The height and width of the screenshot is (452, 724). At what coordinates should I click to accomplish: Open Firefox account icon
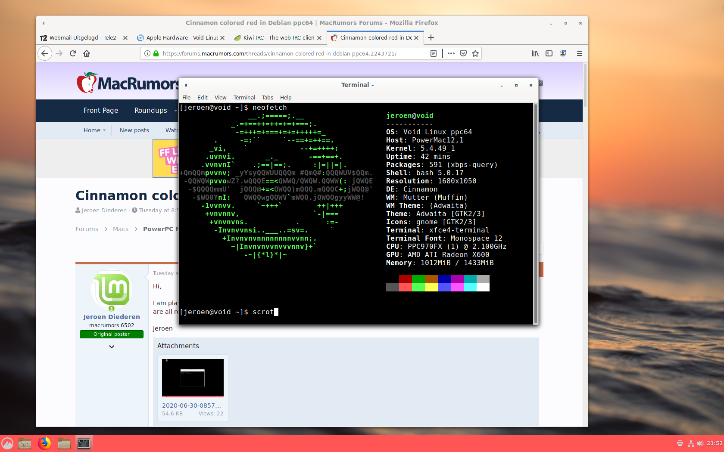563,53
